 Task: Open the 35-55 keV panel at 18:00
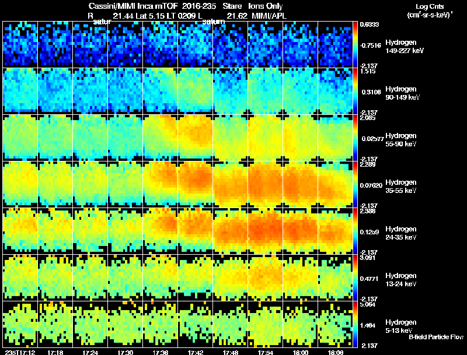[x=301, y=184]
